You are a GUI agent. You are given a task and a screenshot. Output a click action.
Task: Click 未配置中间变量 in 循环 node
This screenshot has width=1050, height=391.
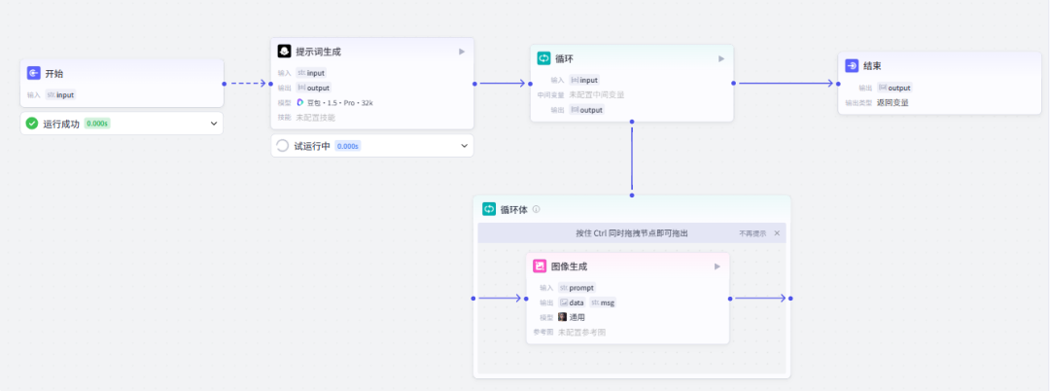pyautogui.click(x=596, y=94)
